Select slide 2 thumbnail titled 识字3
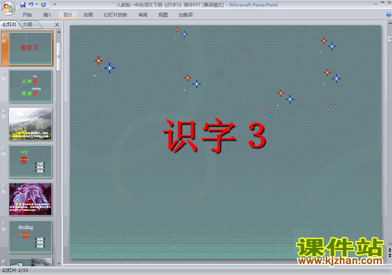This screenshot has width=392, height=275. (30, 48)
